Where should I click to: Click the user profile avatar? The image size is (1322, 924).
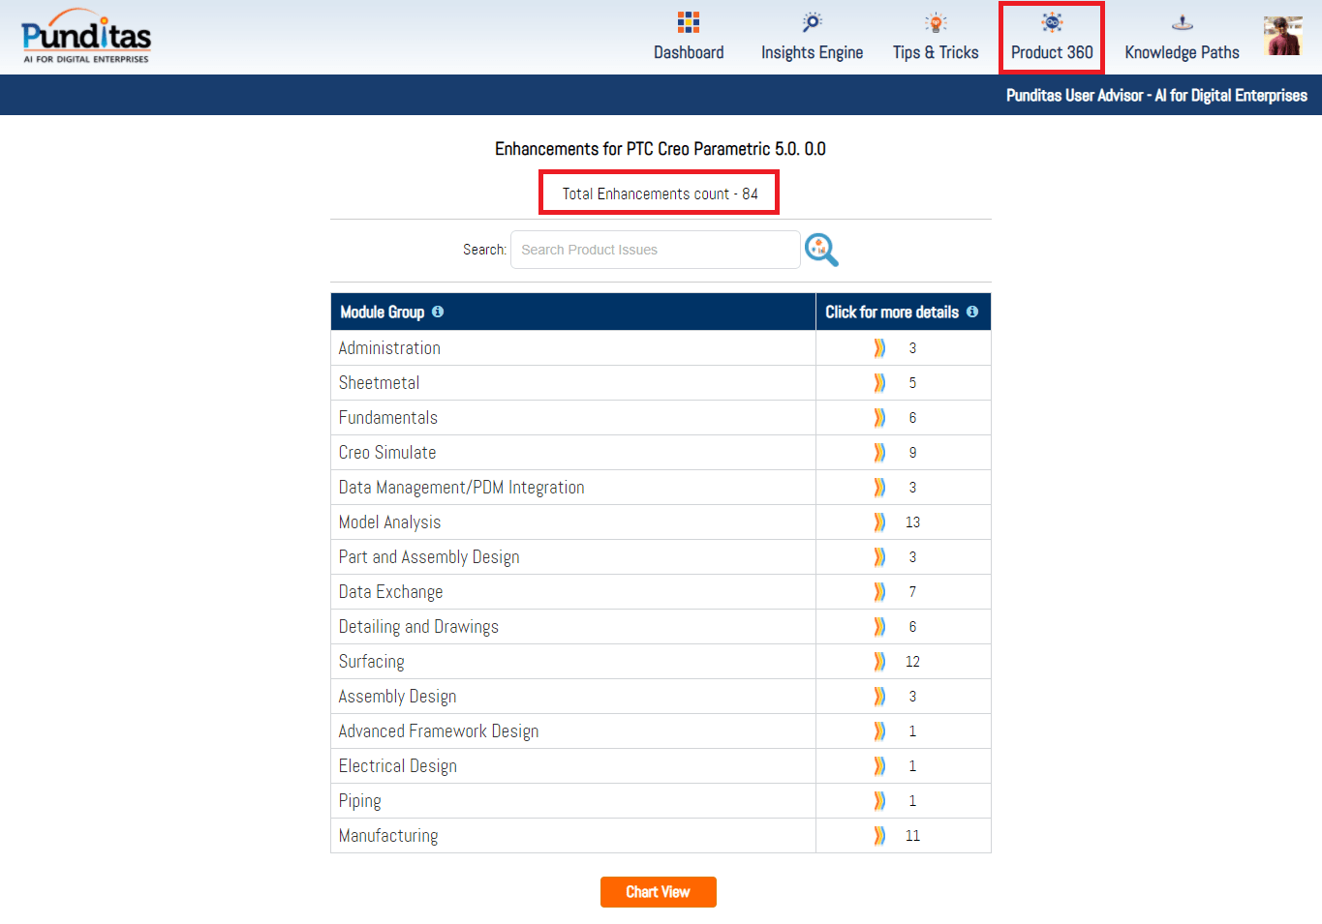(1282, 37)
